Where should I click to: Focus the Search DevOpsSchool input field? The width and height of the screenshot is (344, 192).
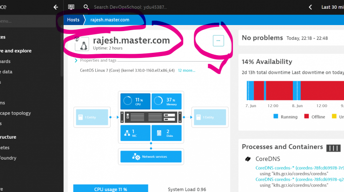(x=130, y=7)
